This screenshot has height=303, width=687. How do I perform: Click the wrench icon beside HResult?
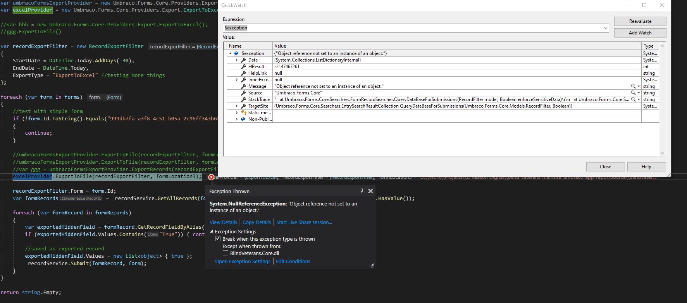coord(243,67)
